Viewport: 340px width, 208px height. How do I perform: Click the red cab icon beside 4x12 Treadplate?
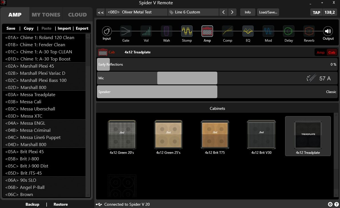click(103, 52)
